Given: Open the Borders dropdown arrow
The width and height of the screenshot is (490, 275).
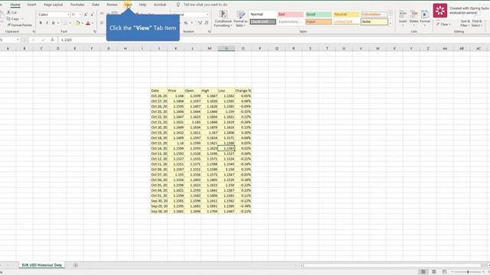Looking at the screenshot, I should [x=70, y=23].
